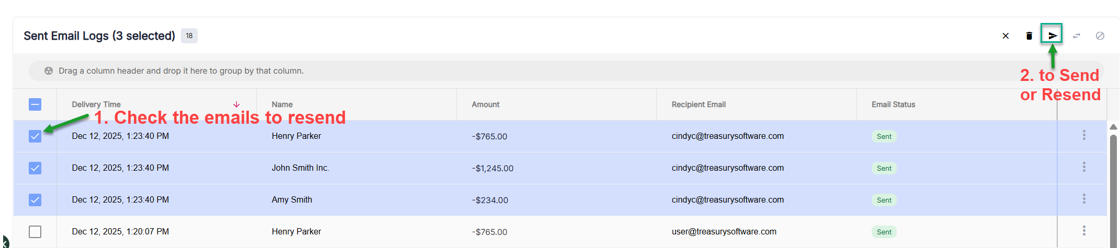Click the send/resend paper plane icon

coord(1052,36)
